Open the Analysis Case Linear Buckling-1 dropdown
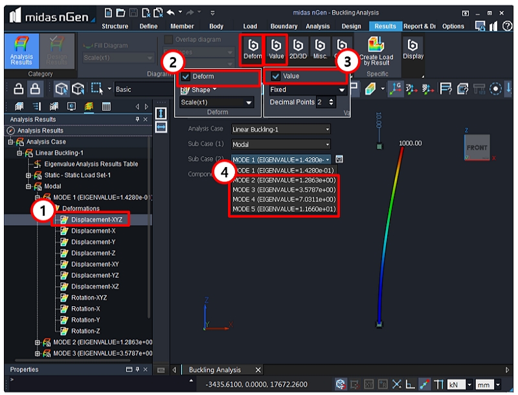Image resolution: width=518 pixels, height=395 pixels. tap(280, 129)
